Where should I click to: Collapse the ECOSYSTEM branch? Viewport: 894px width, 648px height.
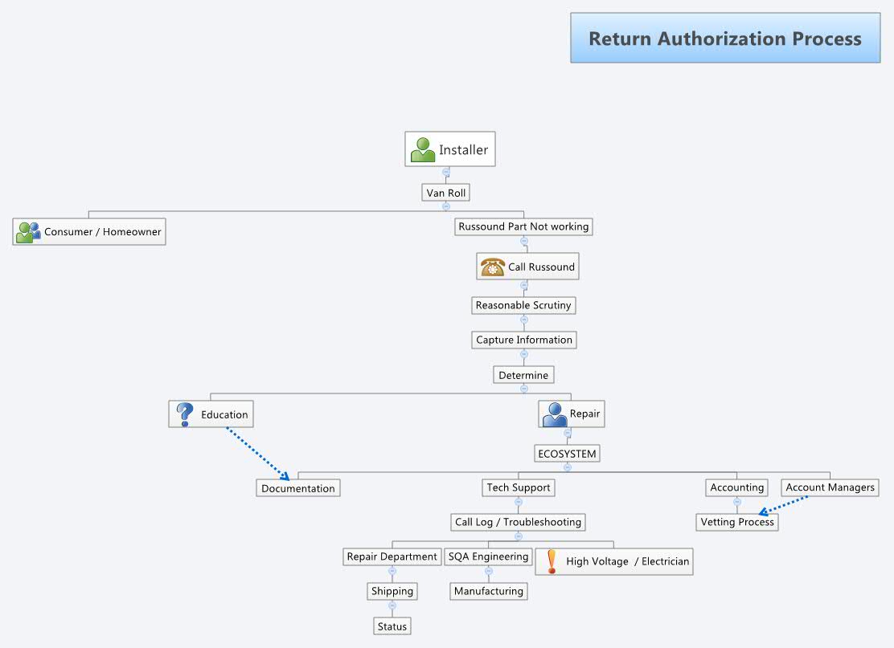point(568,467)
